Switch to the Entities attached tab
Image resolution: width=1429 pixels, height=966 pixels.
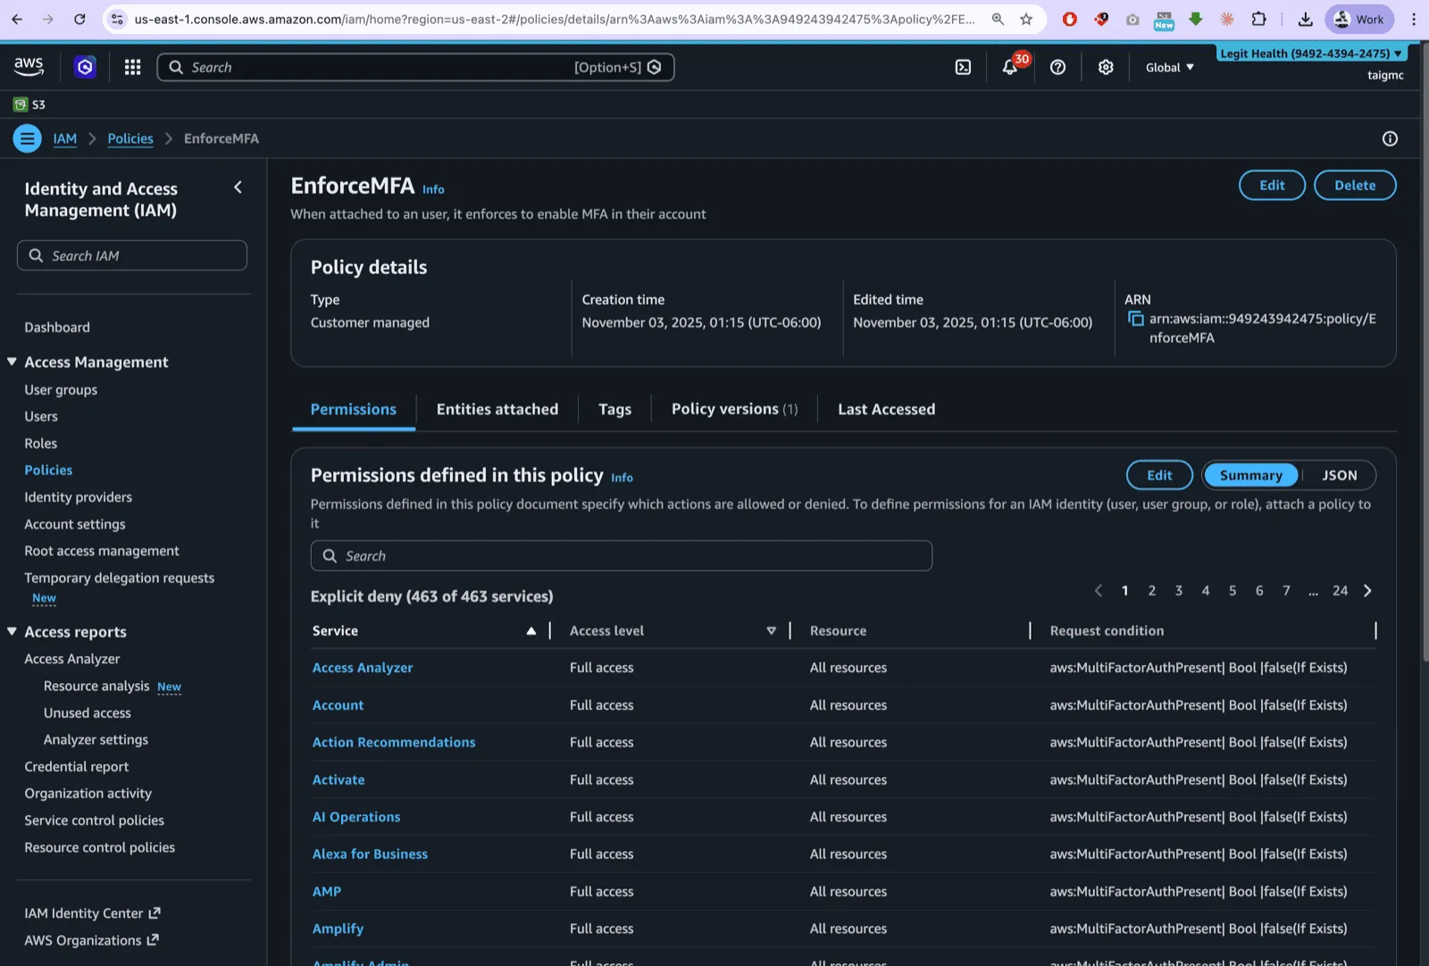tap(497, 409)
